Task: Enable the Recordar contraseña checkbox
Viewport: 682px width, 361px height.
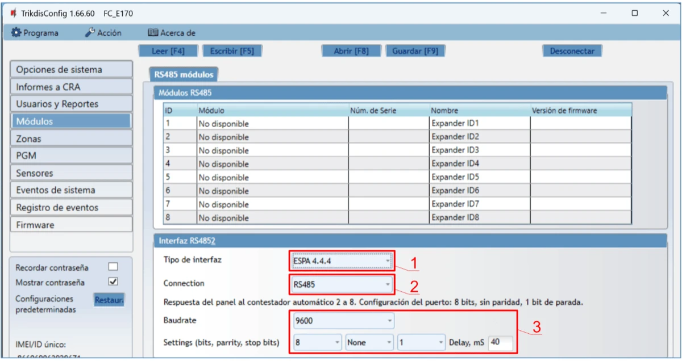Action: 113,267
